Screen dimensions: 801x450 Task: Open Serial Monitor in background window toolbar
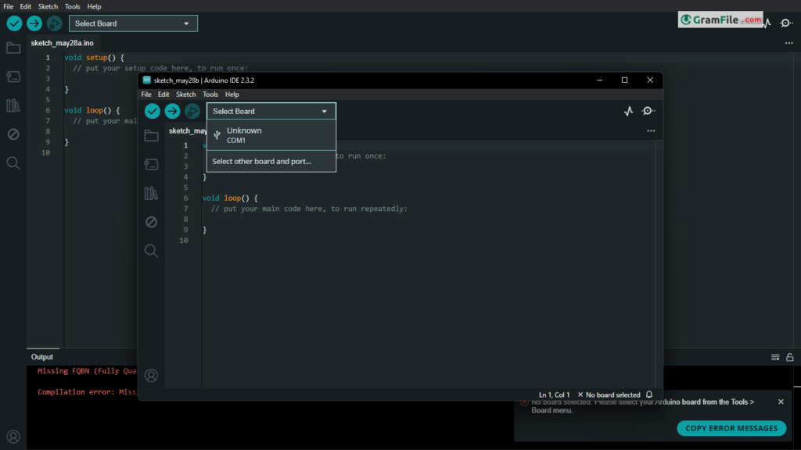point(786,23)
